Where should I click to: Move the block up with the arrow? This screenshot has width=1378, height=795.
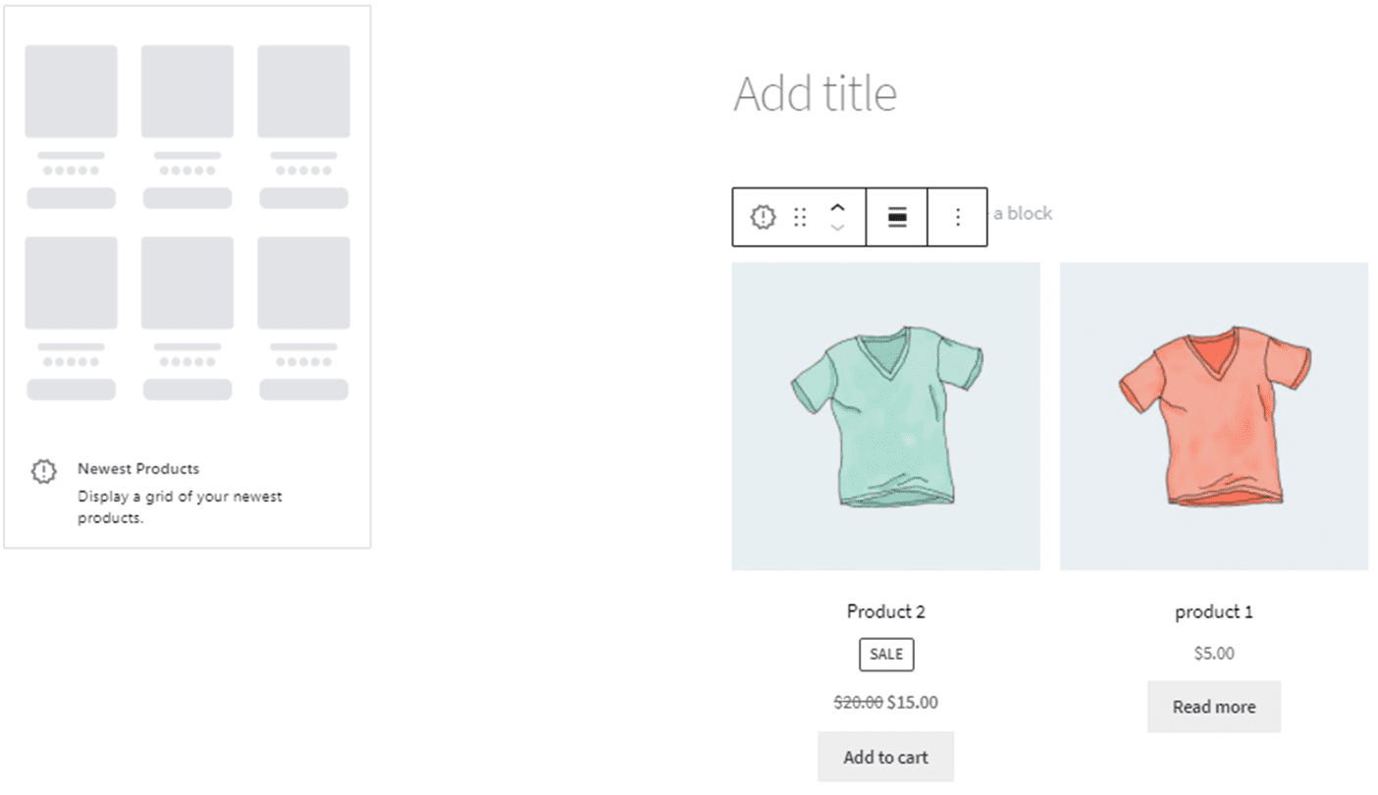(x=837, y=207)
